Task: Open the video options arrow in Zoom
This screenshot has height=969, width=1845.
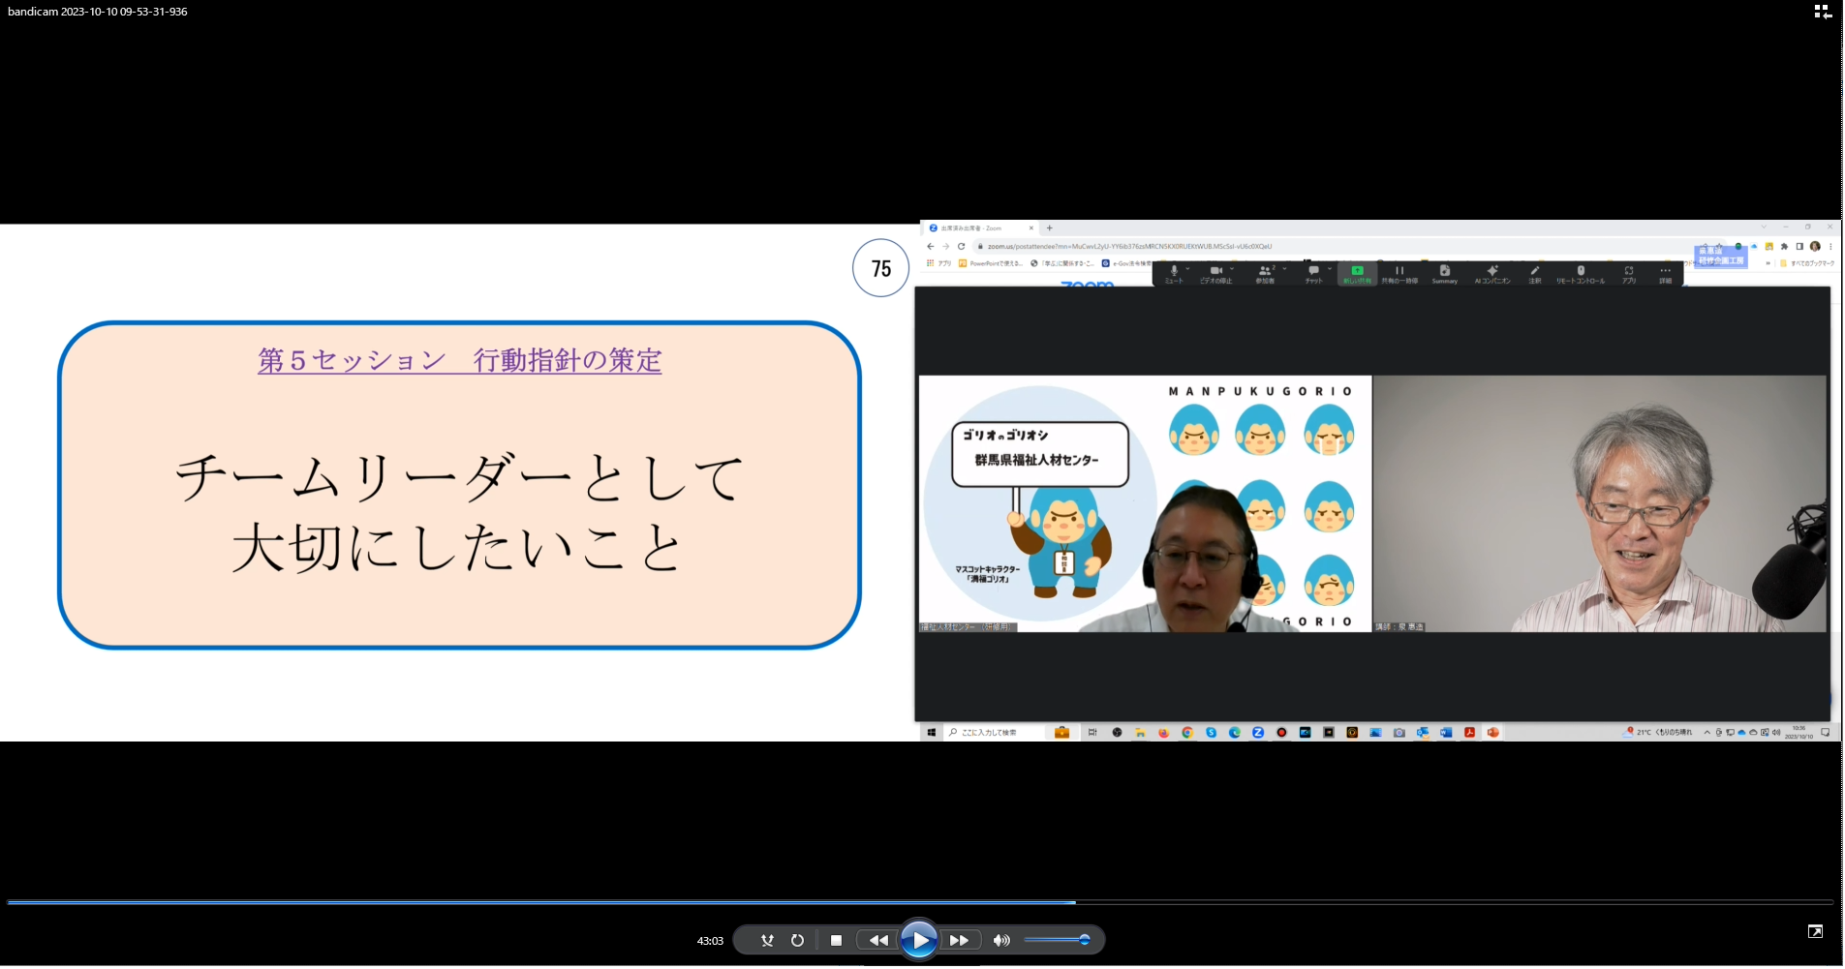Action: point(1232,269)
